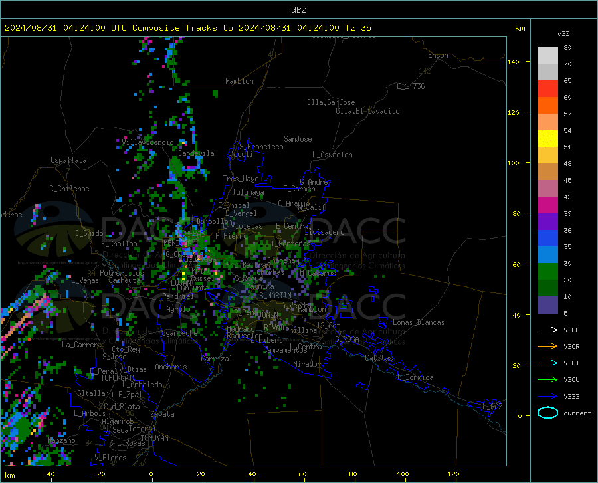Click the Carrizal place label
Image resolution: width=598 pixels, height=483 pixels.
[x=216, y=359]
